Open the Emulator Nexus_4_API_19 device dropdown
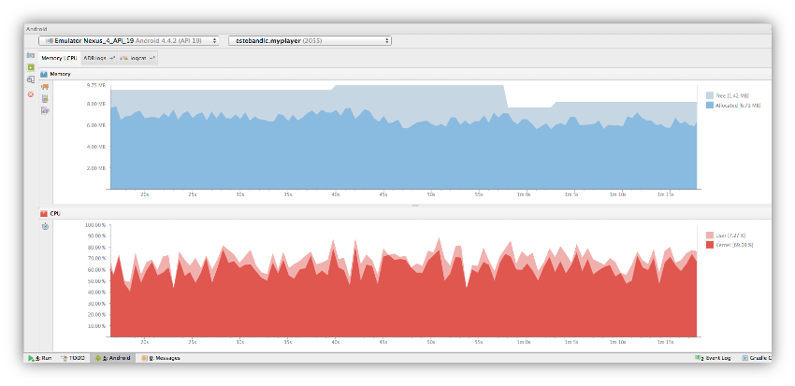The width and height of the screenshot is (795, 386). coord(129,40)
